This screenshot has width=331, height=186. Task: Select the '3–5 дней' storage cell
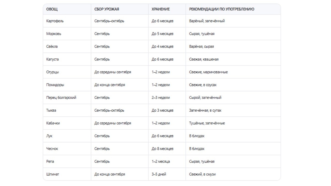coord(159,174)
